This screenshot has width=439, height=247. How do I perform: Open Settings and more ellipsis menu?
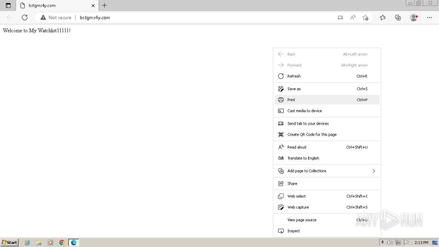[x=429, y=17]
